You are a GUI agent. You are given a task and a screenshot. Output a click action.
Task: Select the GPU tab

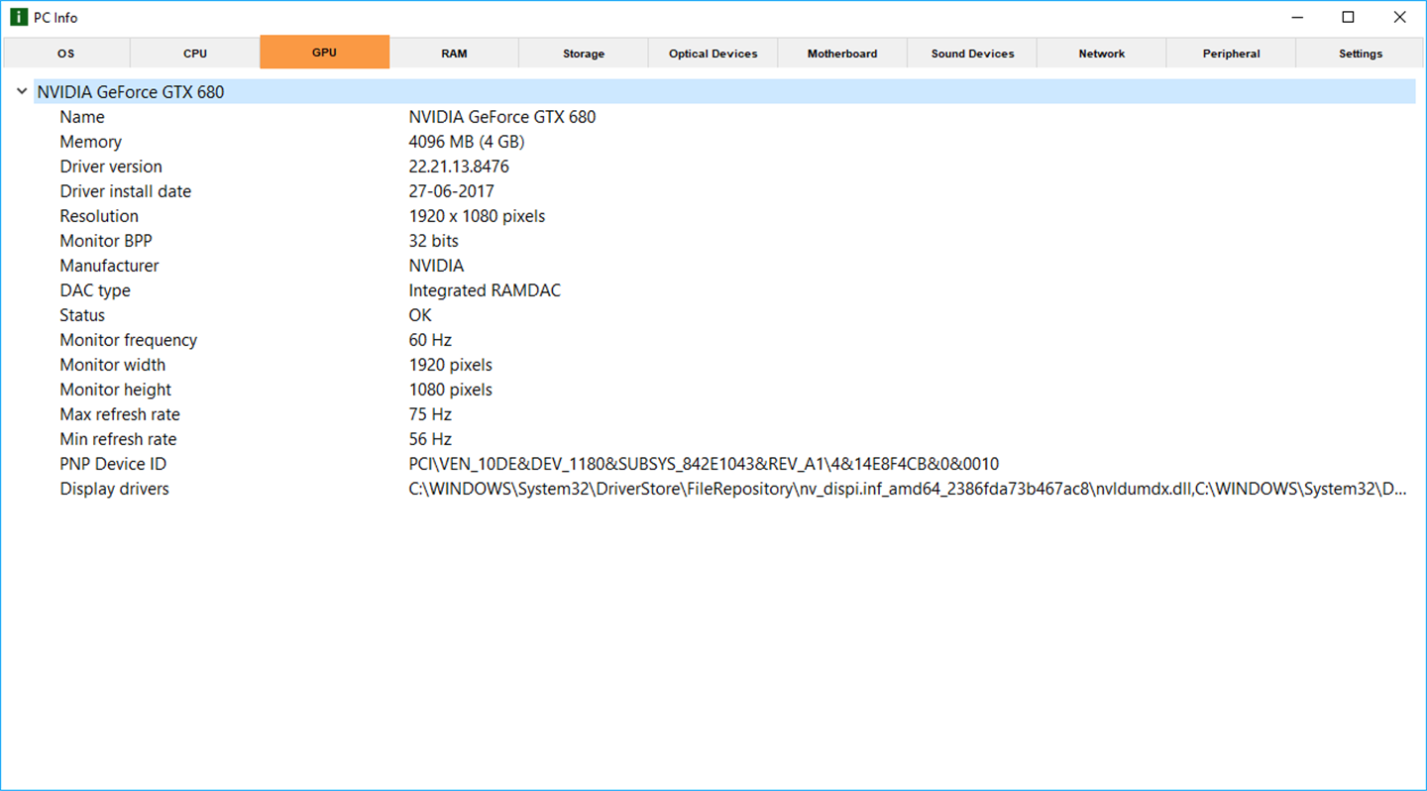point(324,53)
